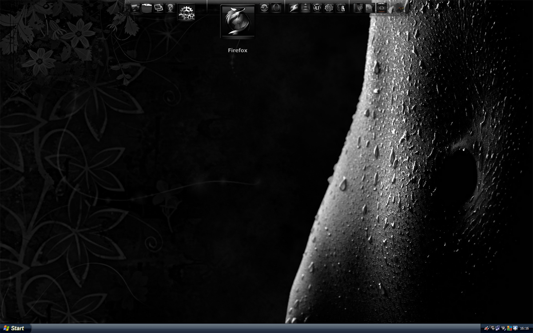533x333 pixels.
Task: Click the 16:16 taskbar clock
Action: pos(524,328)
